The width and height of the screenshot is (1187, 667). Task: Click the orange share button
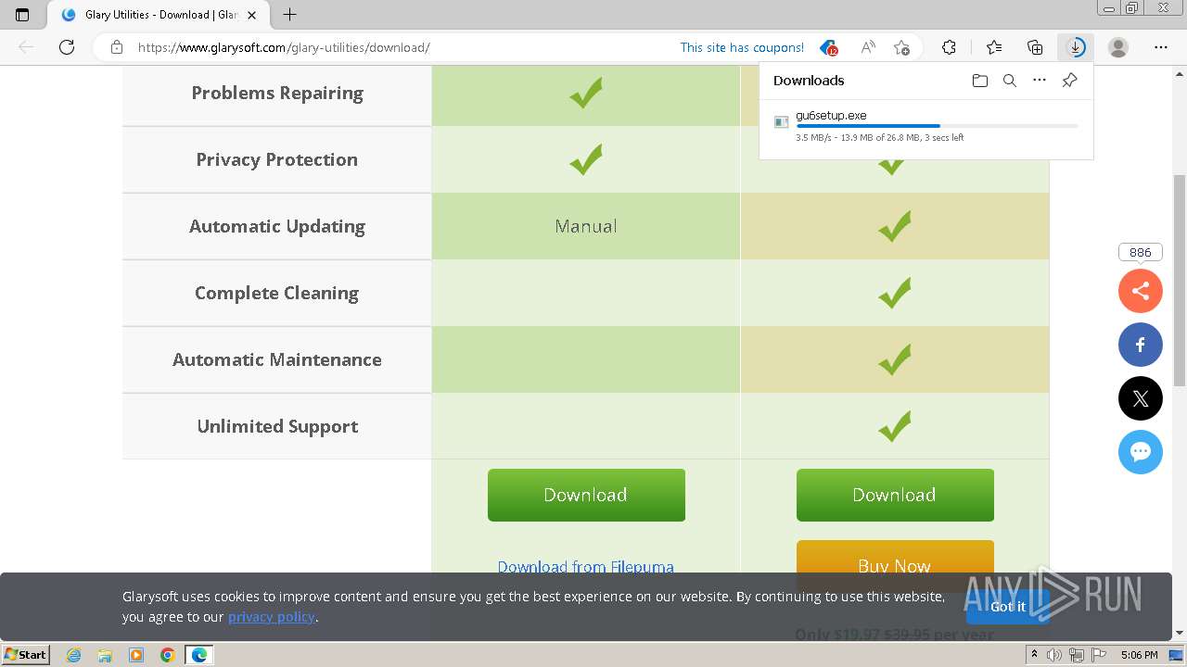pos(1141,292)
